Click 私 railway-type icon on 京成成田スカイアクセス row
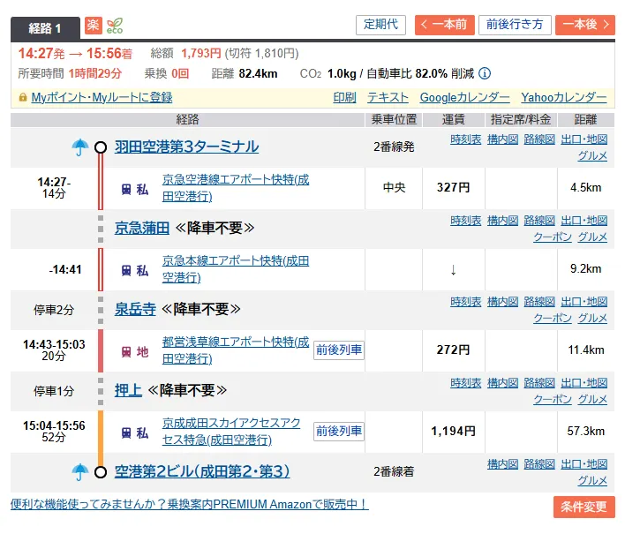This screenshot has width=625, height=534. pos(142,432)
